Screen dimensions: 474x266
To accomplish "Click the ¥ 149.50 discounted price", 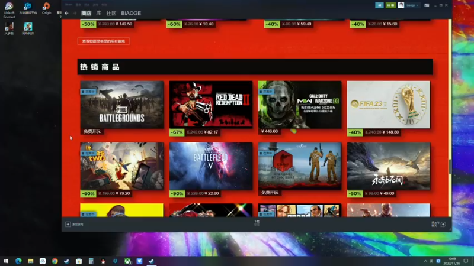I will [124, 24].
